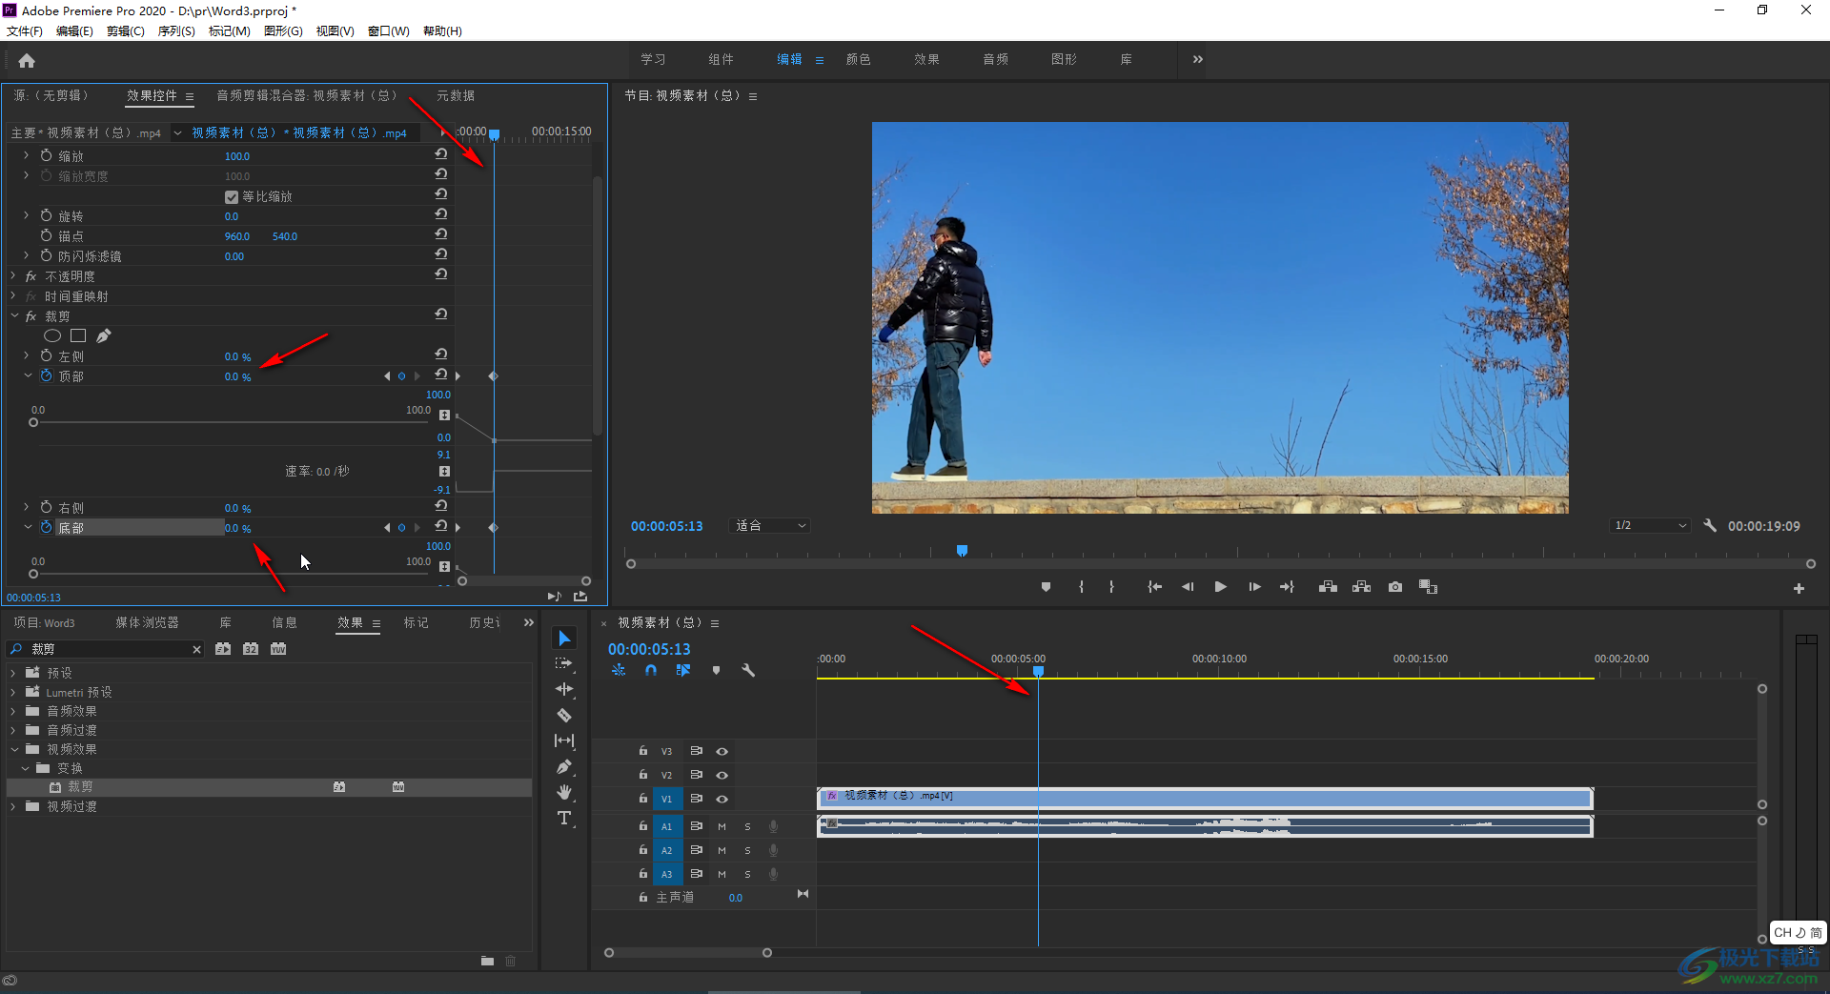
Task: Step back one frame
Action: click(1188, 587)
